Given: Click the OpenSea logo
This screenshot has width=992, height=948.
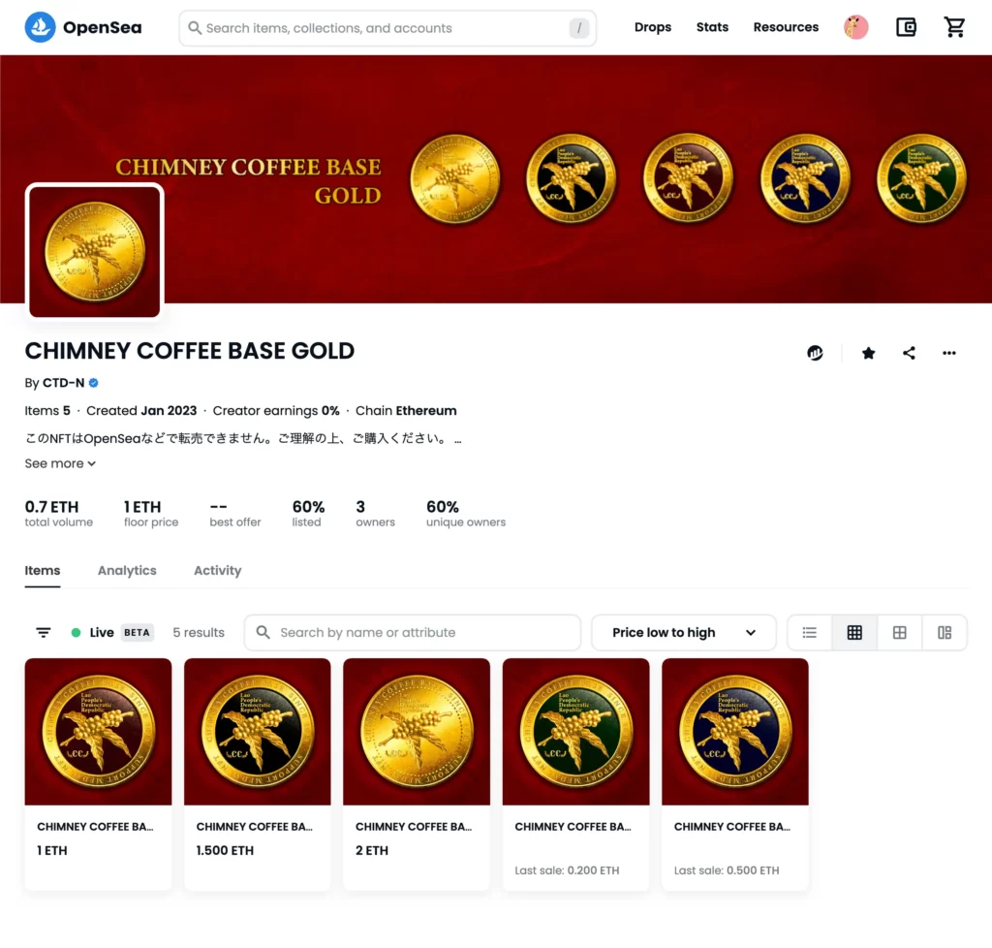Looking at the screenshot, I should (83, 27).
